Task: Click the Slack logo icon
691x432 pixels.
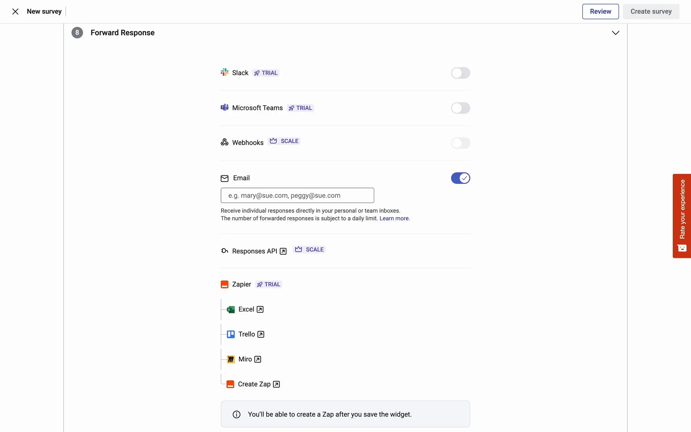Action: 225,72
